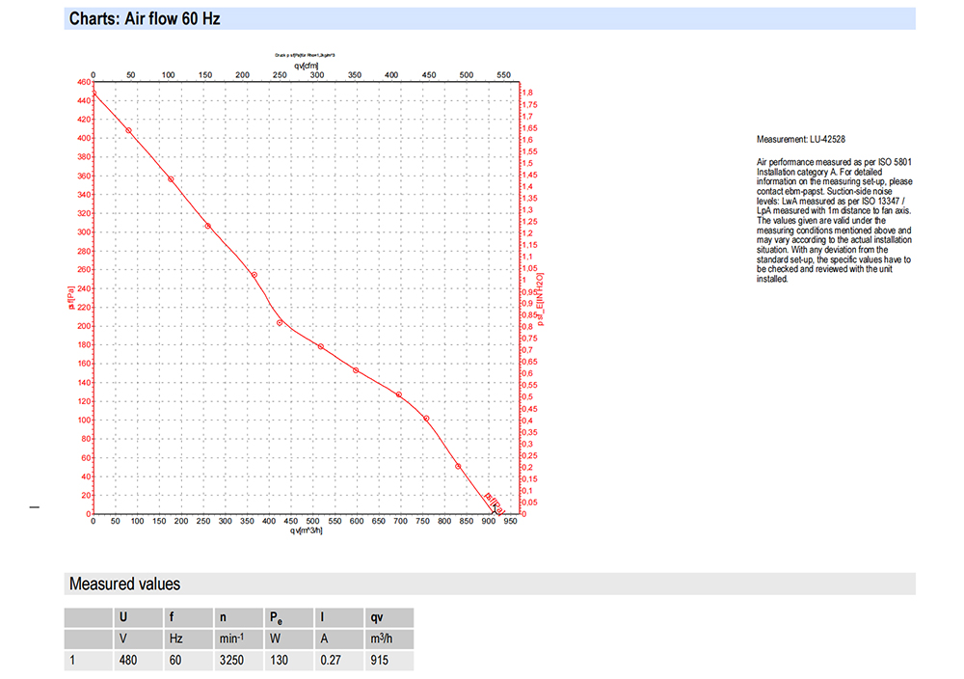This screenshot has width=964, height=679.
Task: Click the 'Charts: Air flow 60 Hz' heading
Action: point(145,18)
